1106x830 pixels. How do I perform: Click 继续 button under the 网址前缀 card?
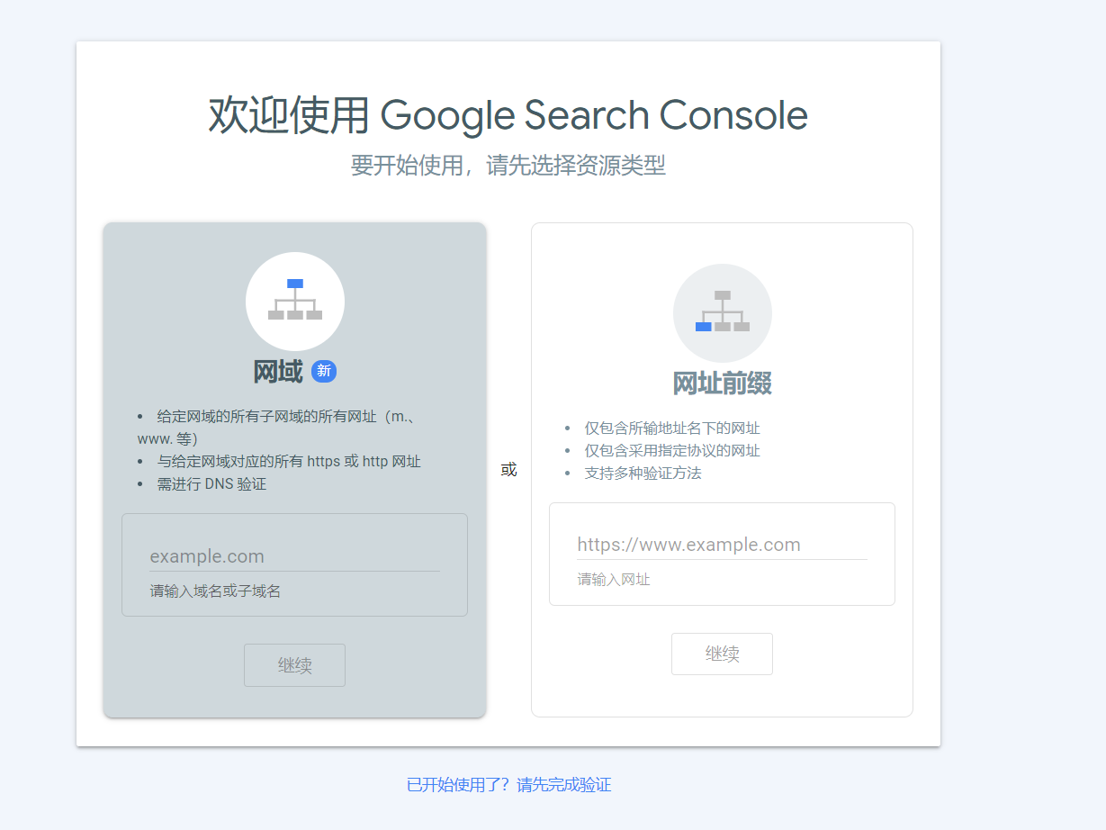click(x=722, y=654)
